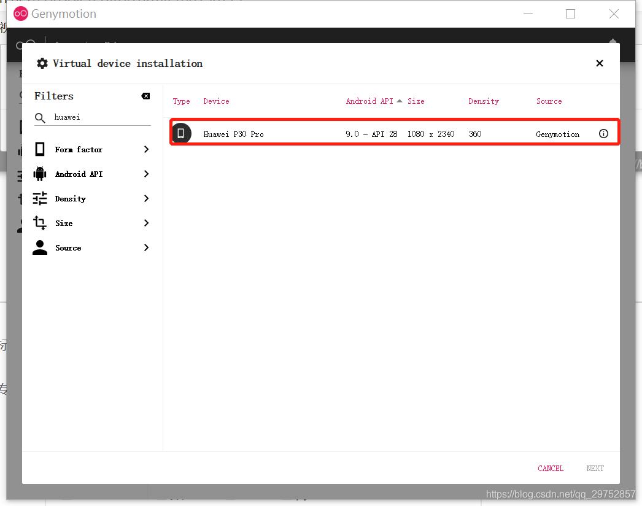This screenshot has height=506, width=642.
Task: Click the Genymotion logo in title bar
Action: (21, 14)
